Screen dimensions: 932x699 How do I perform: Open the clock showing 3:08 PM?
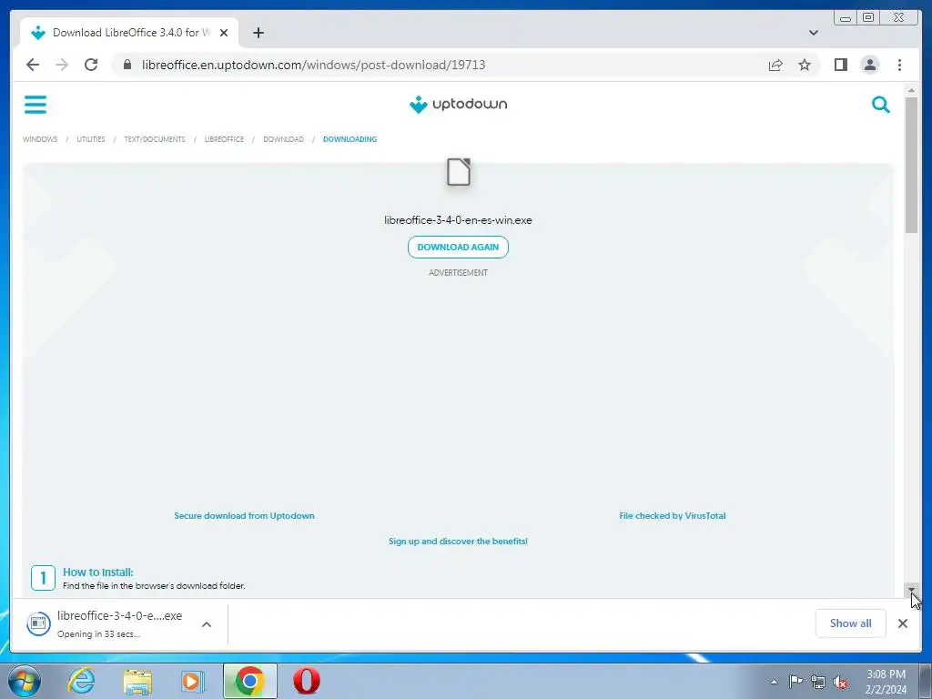coord(886,682)
